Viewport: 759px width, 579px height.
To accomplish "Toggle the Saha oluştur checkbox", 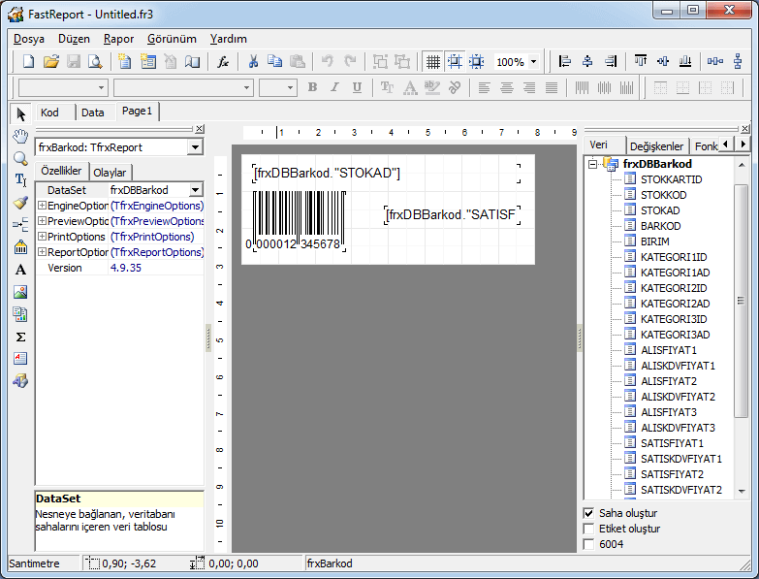I will [588, 513].
